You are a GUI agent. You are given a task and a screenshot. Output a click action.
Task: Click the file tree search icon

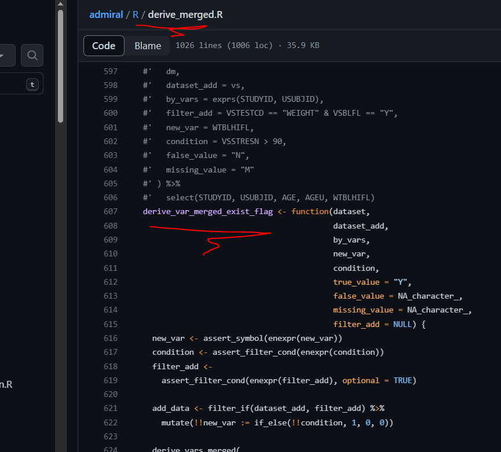point(32,55)
